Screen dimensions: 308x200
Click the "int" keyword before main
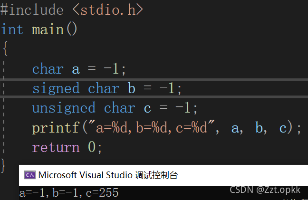tap(12, 29)
